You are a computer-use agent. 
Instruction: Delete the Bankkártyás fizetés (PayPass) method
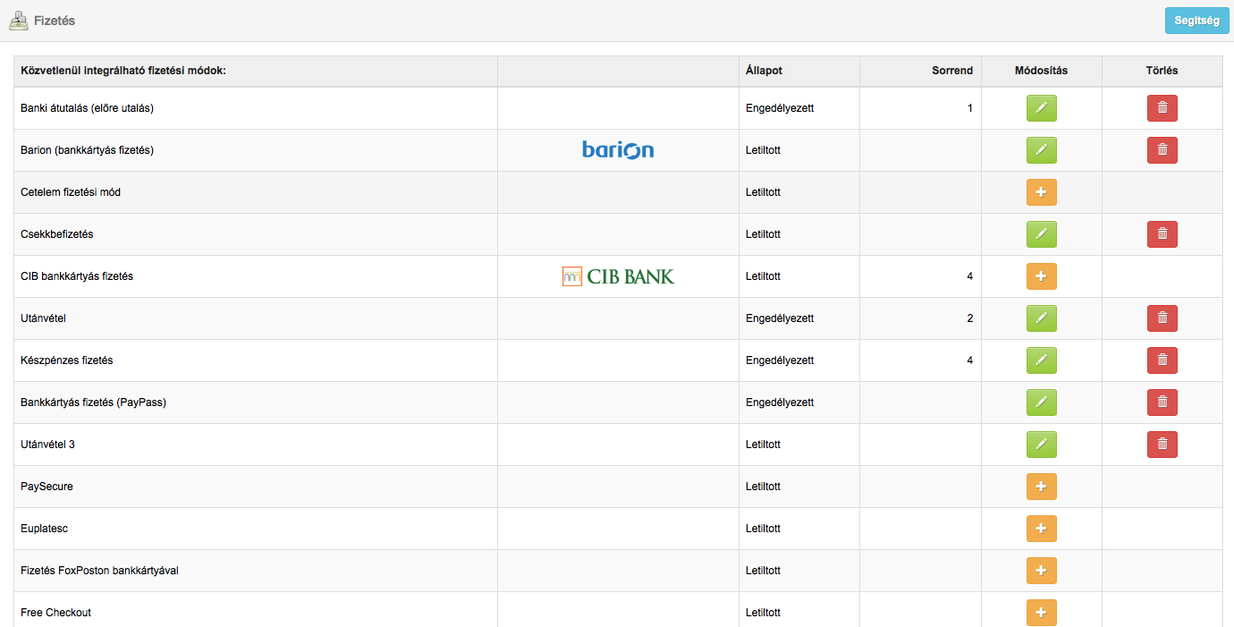point(1162,402)
